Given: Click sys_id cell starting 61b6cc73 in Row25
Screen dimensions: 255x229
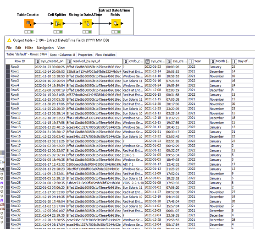Looking at the screenshot, I should click(94, 183).
